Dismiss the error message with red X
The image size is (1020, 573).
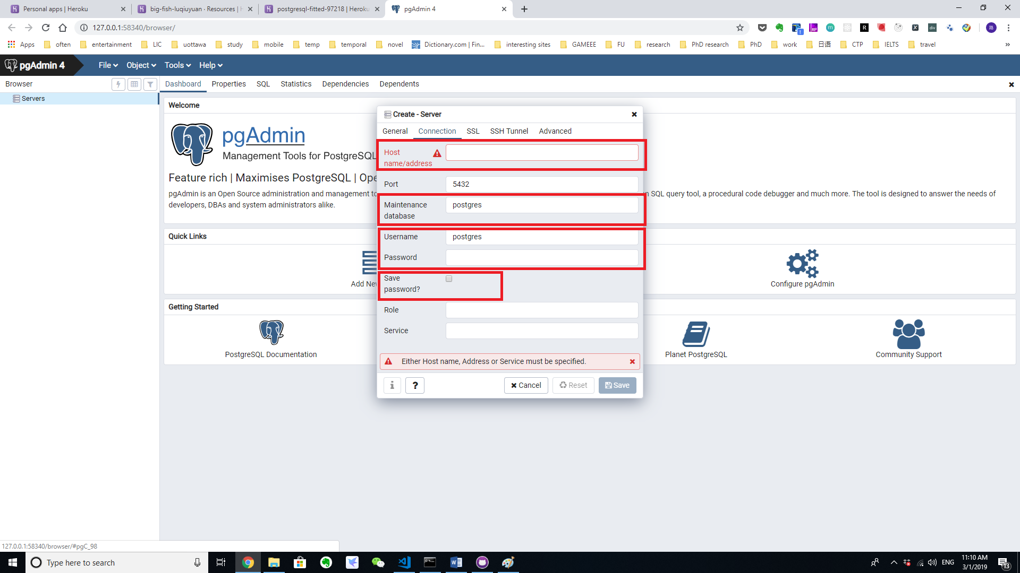coord(632,361)
